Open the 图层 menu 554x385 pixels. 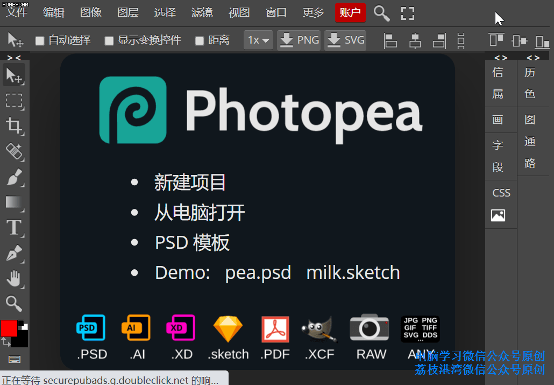point(128,13)
